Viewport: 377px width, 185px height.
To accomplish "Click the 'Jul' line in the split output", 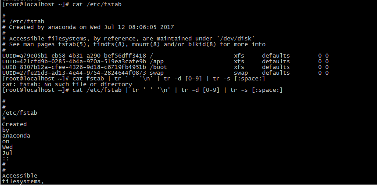I will 7,153.
